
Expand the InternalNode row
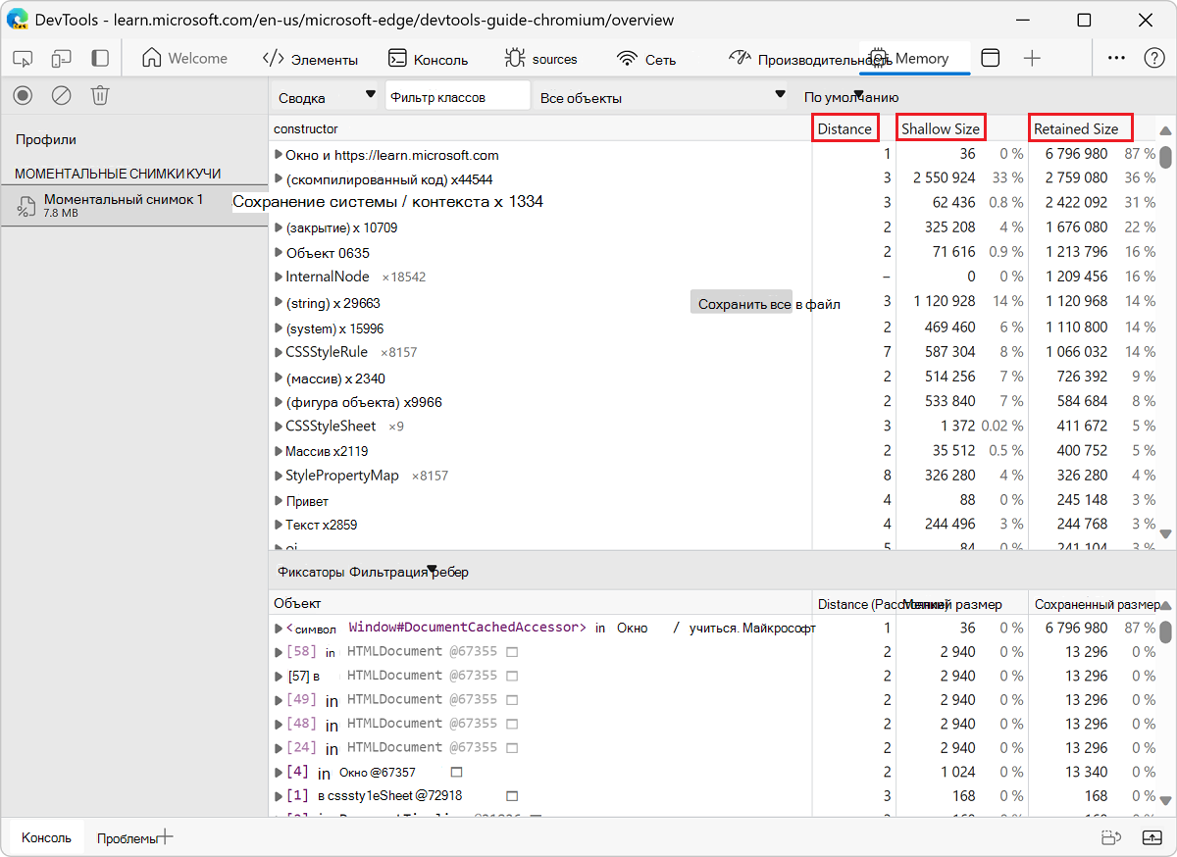click(x=279, y=277)
